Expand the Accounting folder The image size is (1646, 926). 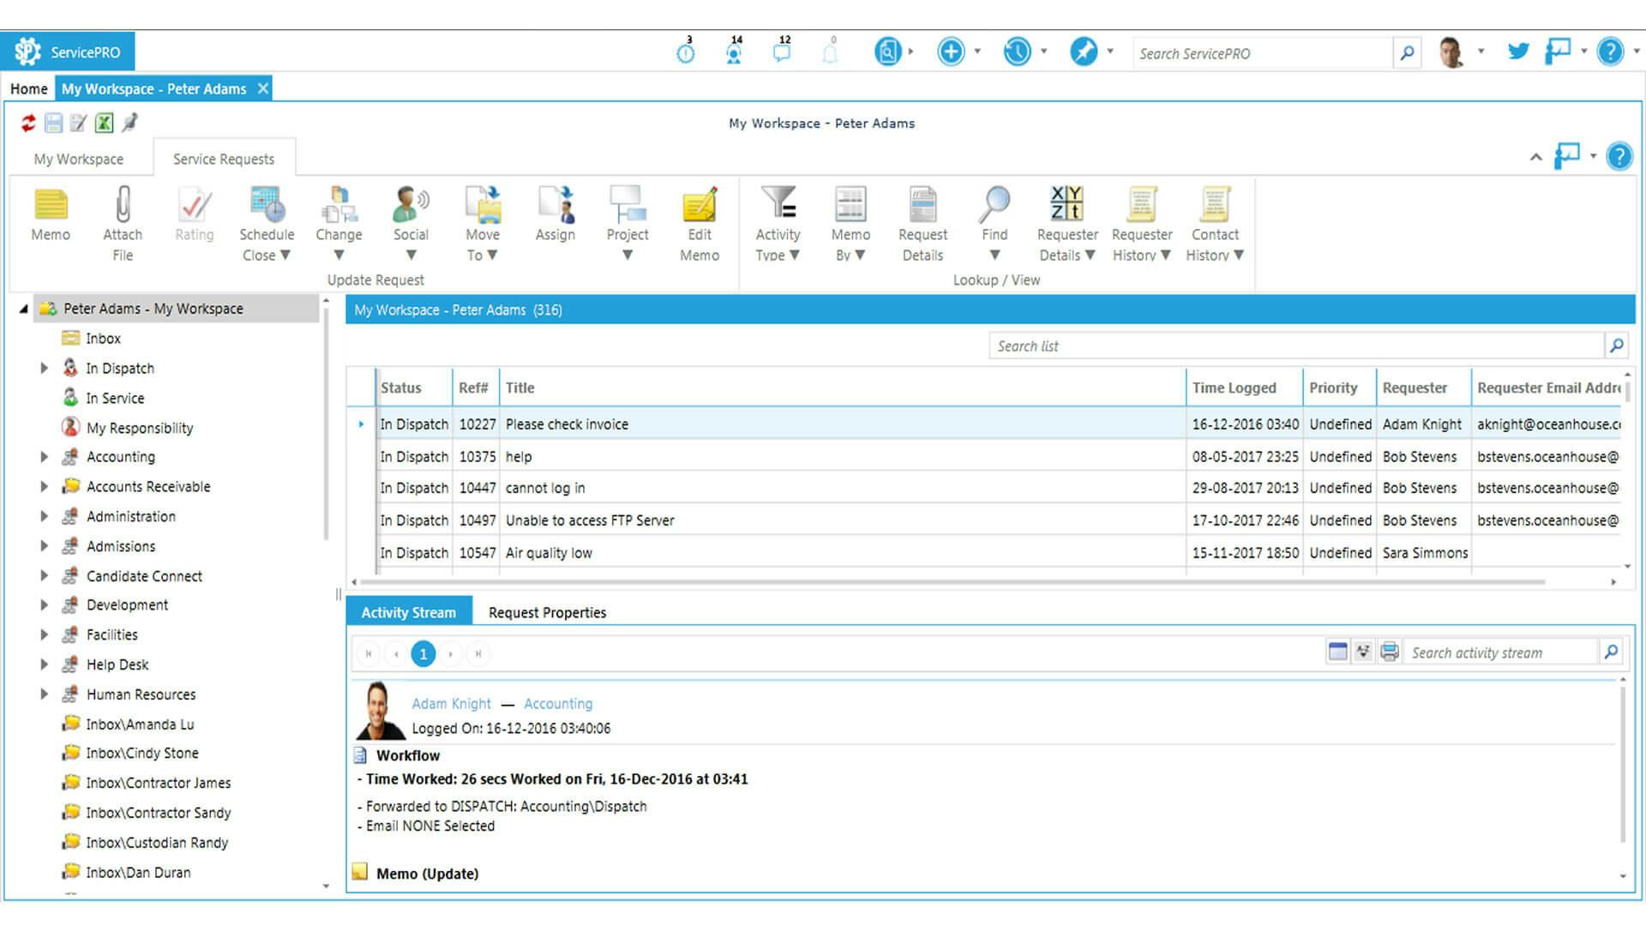[45, 456]
